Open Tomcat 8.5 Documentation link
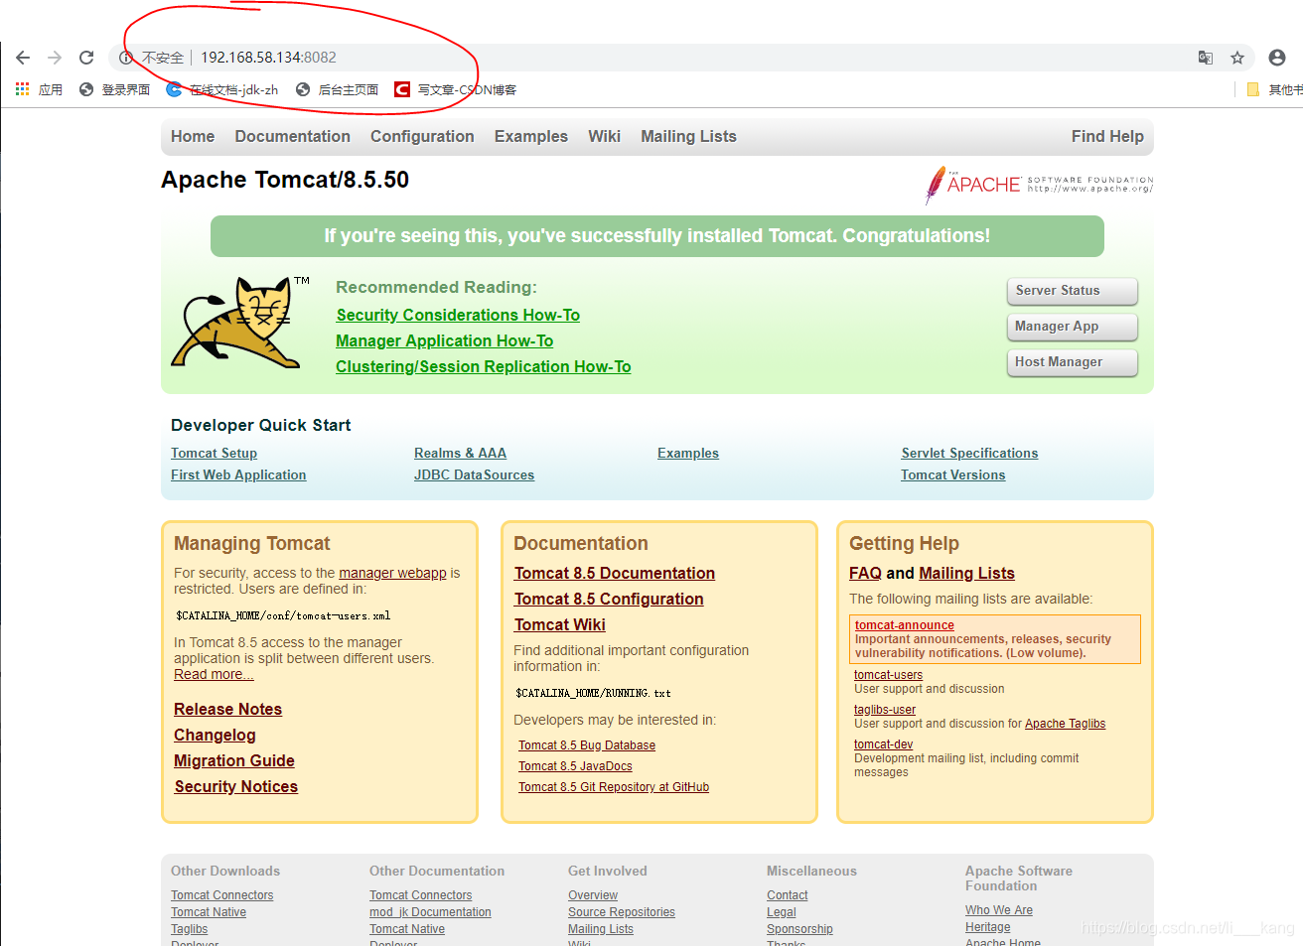Viewport: 1303px width, 946px height. (614, 573)
